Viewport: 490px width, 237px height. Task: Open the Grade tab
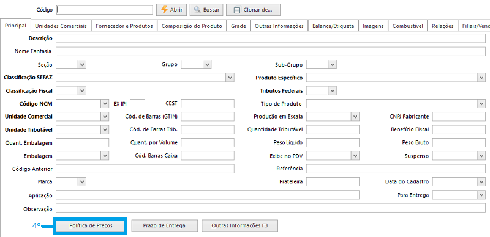click(238, 26)
